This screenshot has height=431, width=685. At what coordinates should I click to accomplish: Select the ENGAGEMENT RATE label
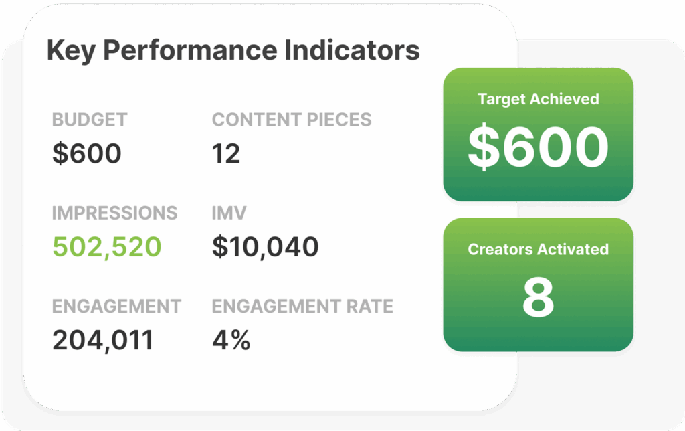(x=302, y=307)
